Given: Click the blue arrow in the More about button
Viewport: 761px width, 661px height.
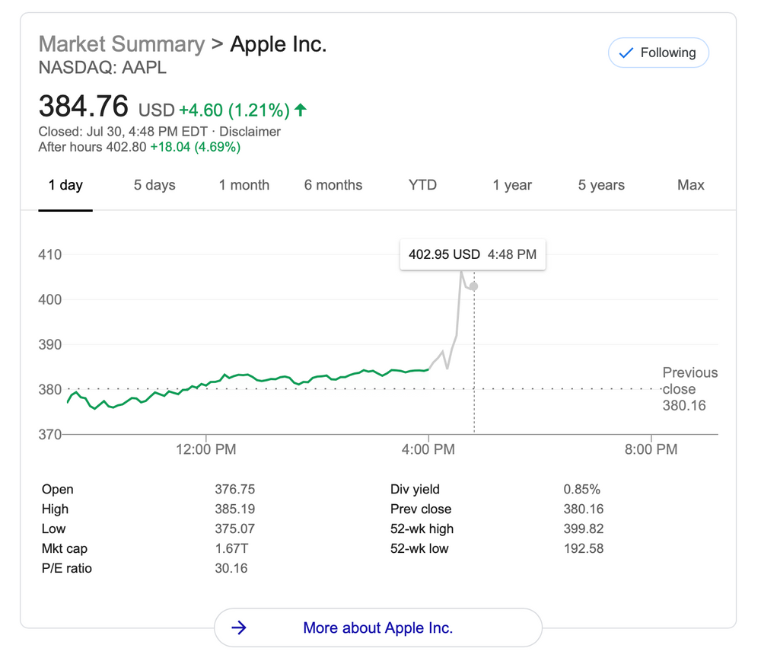Looking at the screenshot, I should [238, 627].
